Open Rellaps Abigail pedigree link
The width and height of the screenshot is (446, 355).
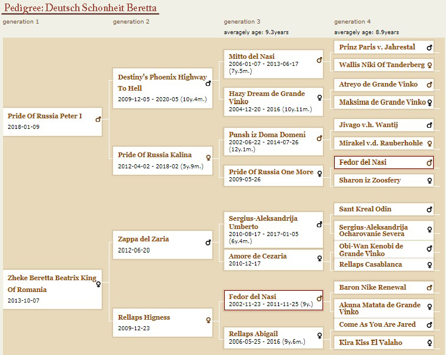(x=253, y=334)
